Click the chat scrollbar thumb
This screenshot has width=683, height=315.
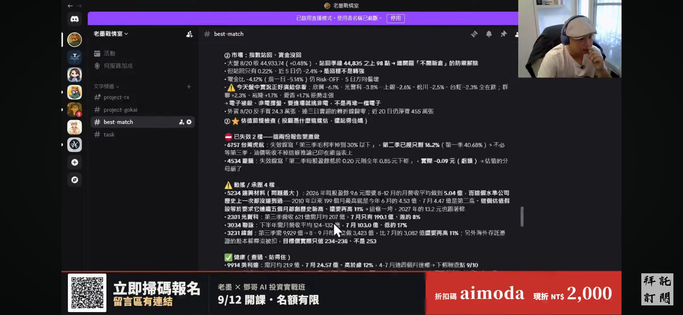pos(522,216)
